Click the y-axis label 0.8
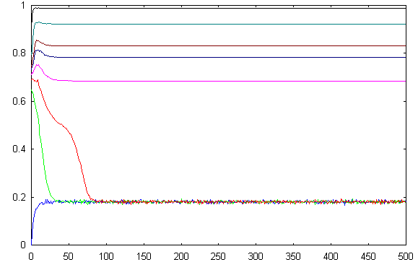Viewport: 418px width, 262px height. pyautogui.click(x=19, y=53)
